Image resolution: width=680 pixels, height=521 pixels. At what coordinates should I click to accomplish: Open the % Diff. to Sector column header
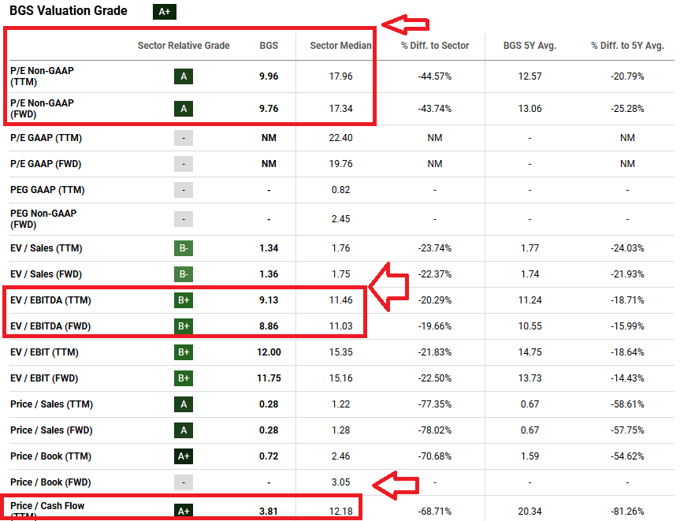(x=435, y=46)
